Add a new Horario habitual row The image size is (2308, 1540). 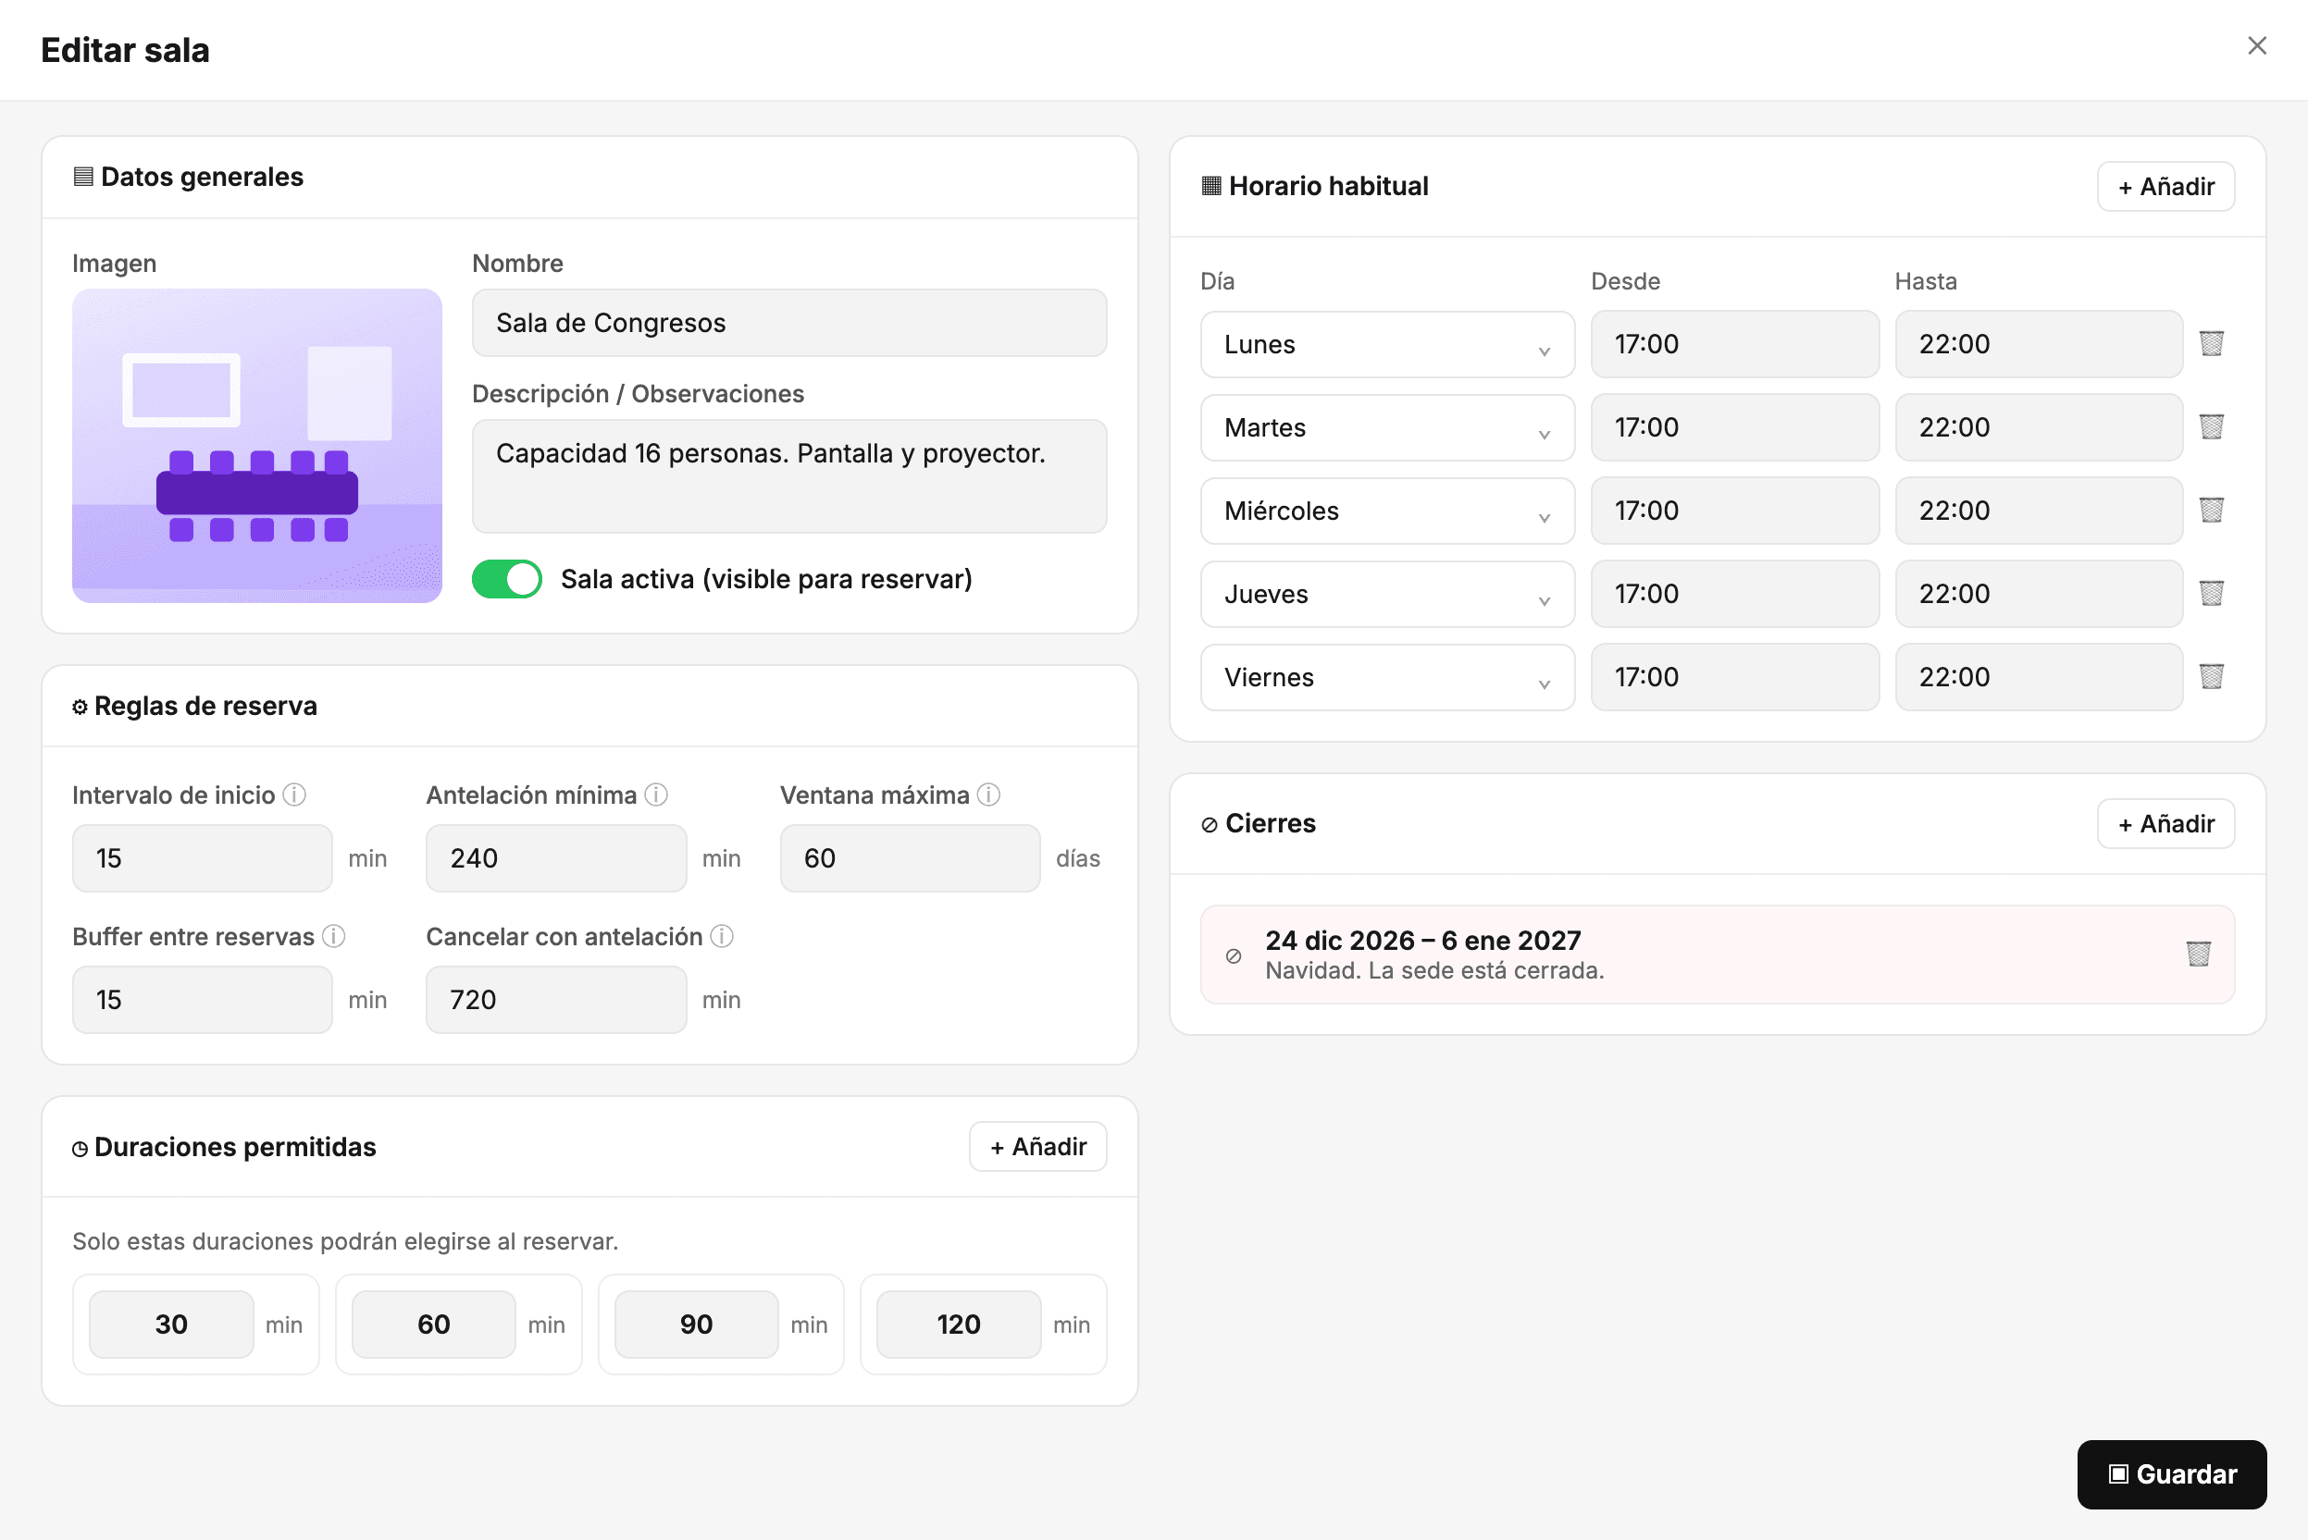pyautogui.click(x=2165, y=187)
